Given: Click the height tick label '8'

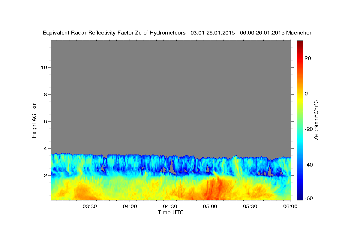Looking at the screenshot, I should [45, 94].
